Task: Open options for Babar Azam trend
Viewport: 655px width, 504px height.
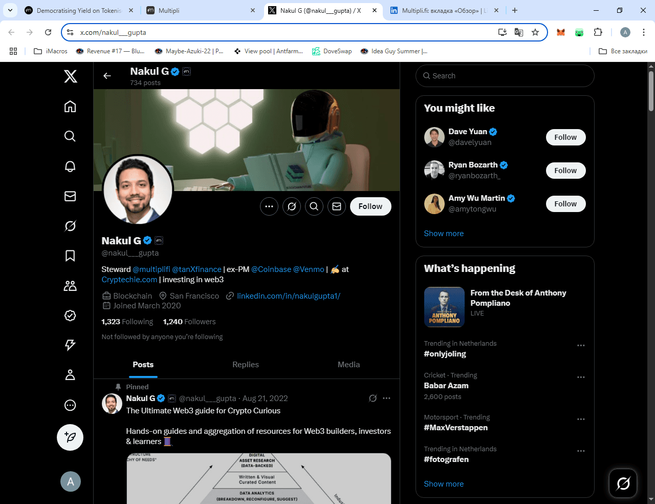Action: click(x=581, y=377)
